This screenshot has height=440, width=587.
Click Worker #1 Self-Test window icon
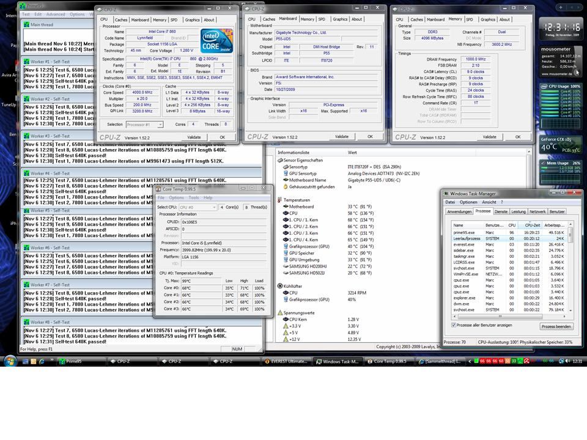point(26,61)
